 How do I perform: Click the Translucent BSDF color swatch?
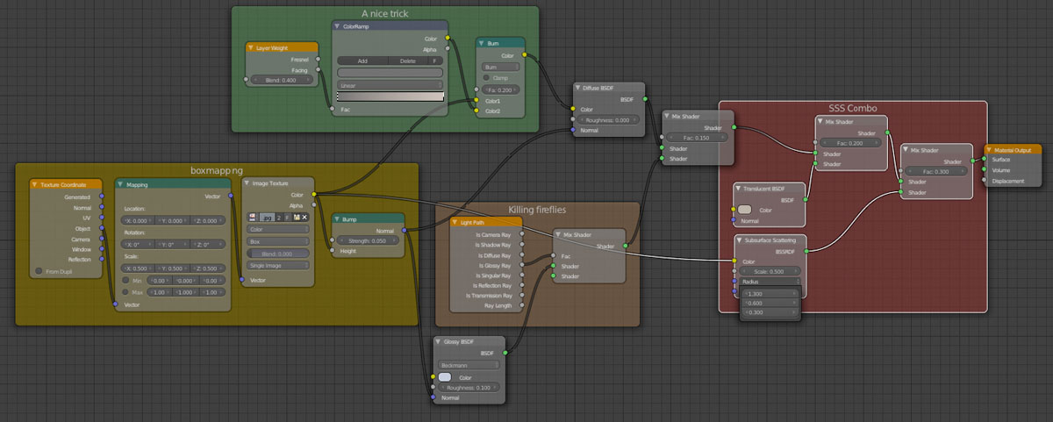tap(745, 210)
